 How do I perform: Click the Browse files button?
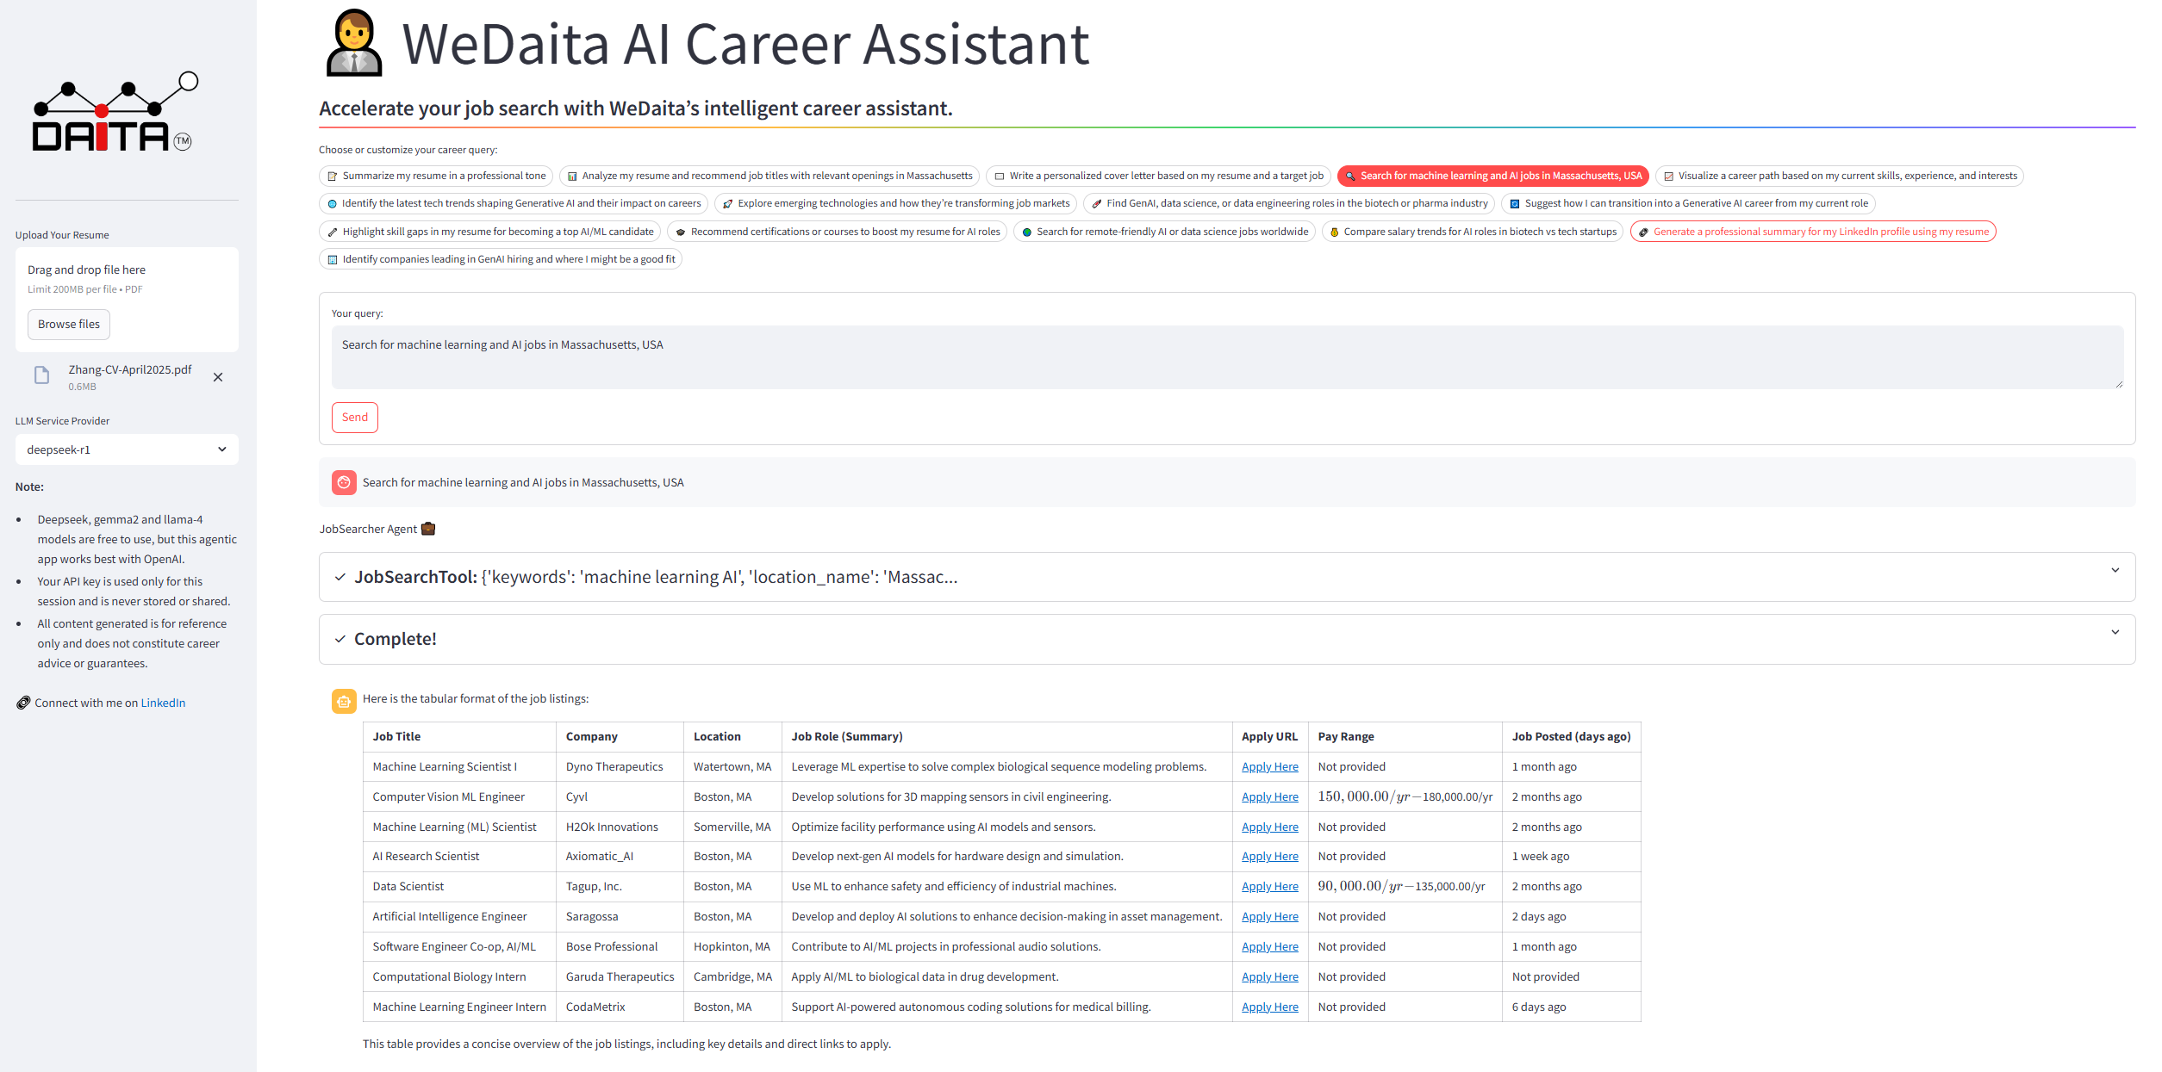click(69, 325)
